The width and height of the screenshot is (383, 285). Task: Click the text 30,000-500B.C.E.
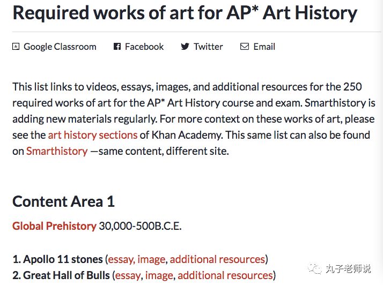coord(140,226)
